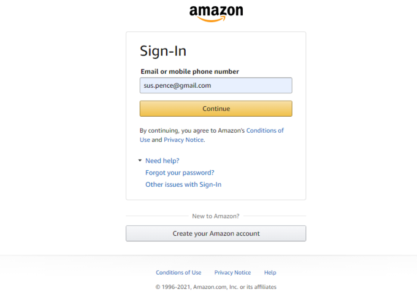The width and height of the screenshot is (417, 293).
Task: Collapse the Need help arrow triangle
Action: [140, 161]
